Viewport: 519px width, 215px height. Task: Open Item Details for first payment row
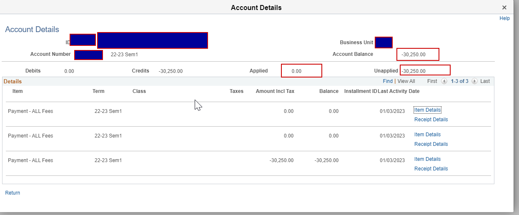pyautogui.click(x=427, y=110)
